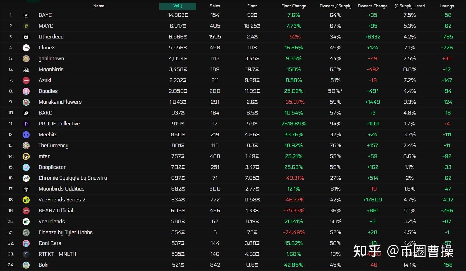Click the Dooplicator avatar icon
Image resolution: width=466 pixels, height=271 pixels.
(26, 167)
